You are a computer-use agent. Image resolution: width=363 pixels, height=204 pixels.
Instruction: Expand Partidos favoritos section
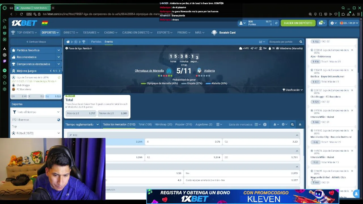tap(36, 50)
